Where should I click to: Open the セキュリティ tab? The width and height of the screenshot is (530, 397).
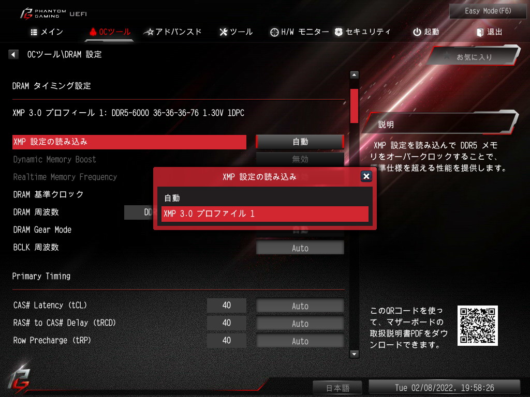363,32
